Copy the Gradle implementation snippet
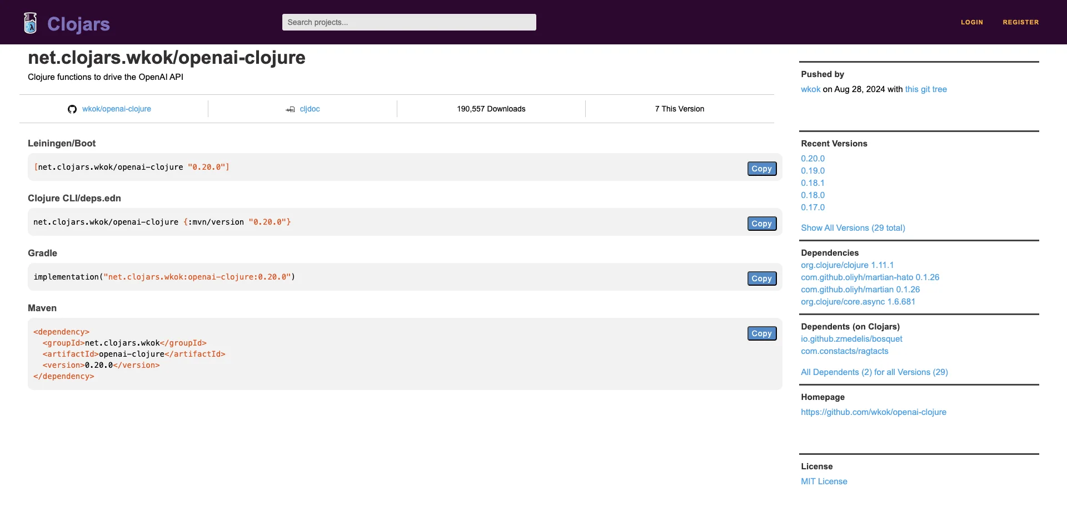Image resolution: width=1067 pixels, height=522 pixels. [762, 278]
